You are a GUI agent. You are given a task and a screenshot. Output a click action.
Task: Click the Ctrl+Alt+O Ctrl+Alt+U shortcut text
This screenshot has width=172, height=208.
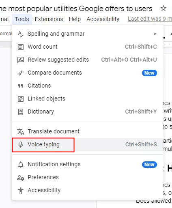pos(129,60)
